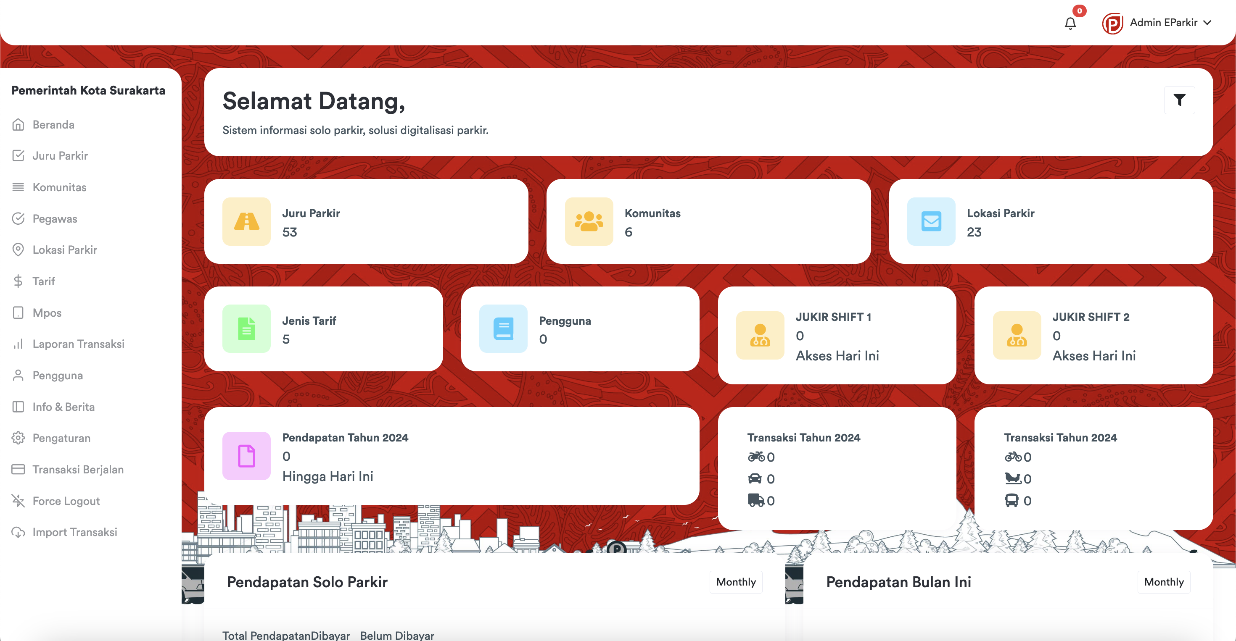This screenshot has height=641, width=1236.
Task: Click the Mpos device icon
Action: [18, 312]
